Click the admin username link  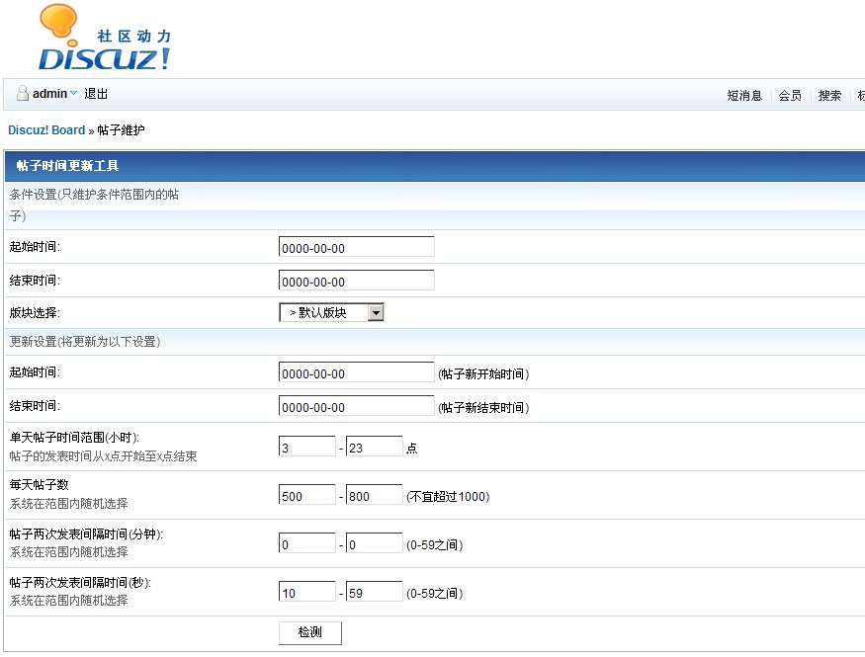tap(49, 94)
